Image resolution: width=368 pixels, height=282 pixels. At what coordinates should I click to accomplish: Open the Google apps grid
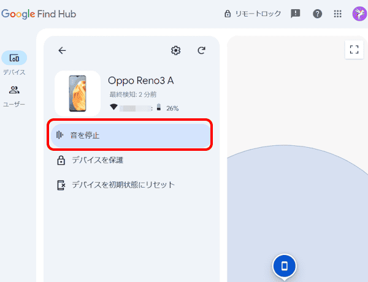point(338,13)
